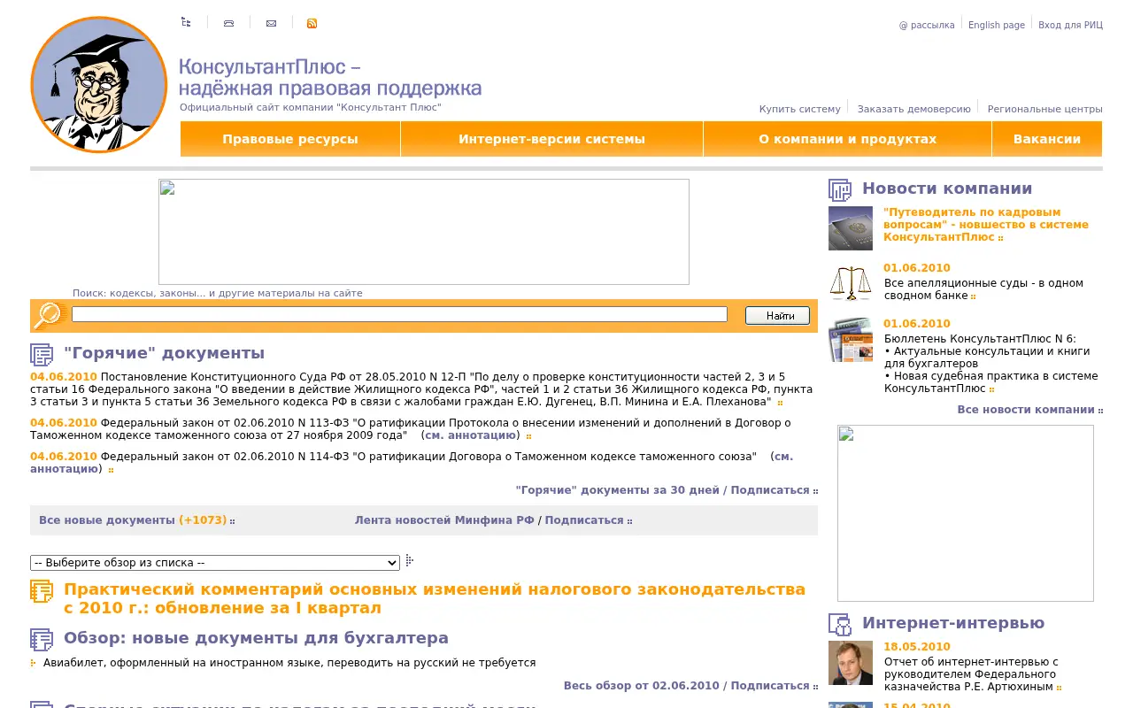Click the @ рассылка link
This screenshot has width=1133, height=708.
pyautogui.click(x=927, y=25)
